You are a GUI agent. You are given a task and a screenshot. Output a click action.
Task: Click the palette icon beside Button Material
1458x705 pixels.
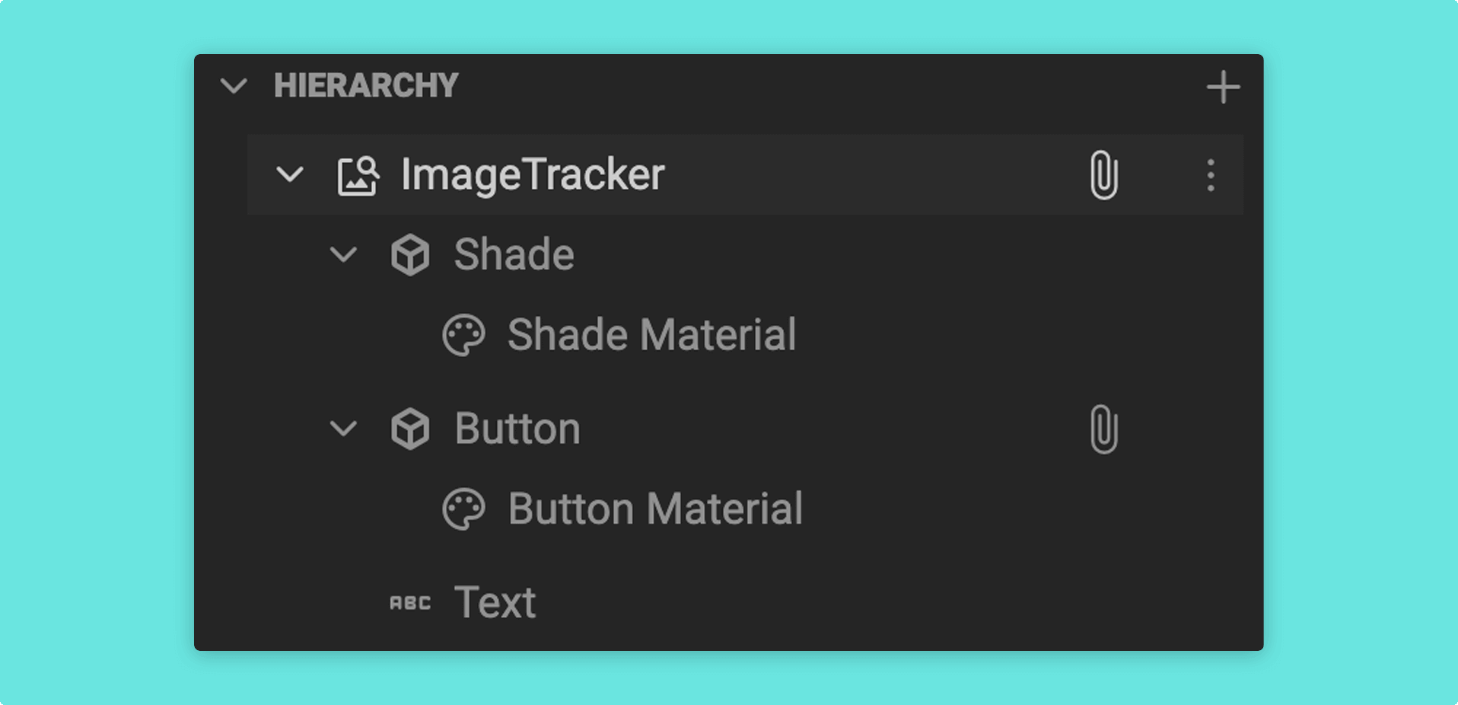pos(463,509)
